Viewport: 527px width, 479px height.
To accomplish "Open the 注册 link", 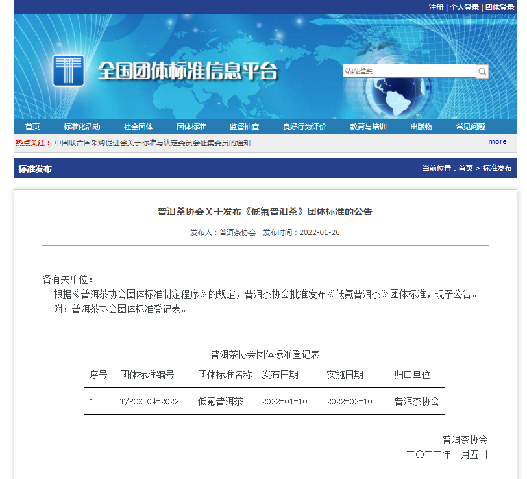I will click(x=436, y=7).
